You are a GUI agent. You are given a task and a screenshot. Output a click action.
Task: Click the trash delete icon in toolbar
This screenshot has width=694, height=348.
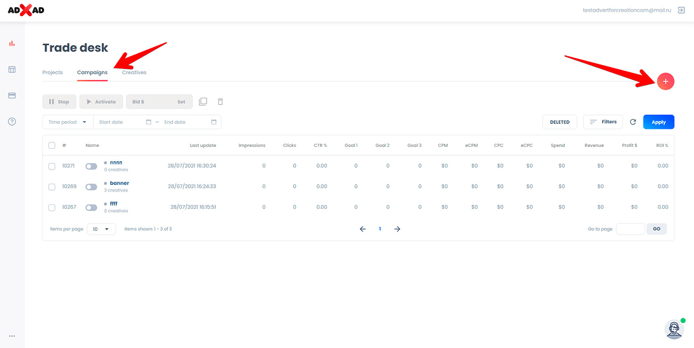tap(220, 102)
